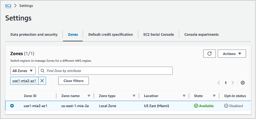Sort by Zone type column arrow

point(134,96)
